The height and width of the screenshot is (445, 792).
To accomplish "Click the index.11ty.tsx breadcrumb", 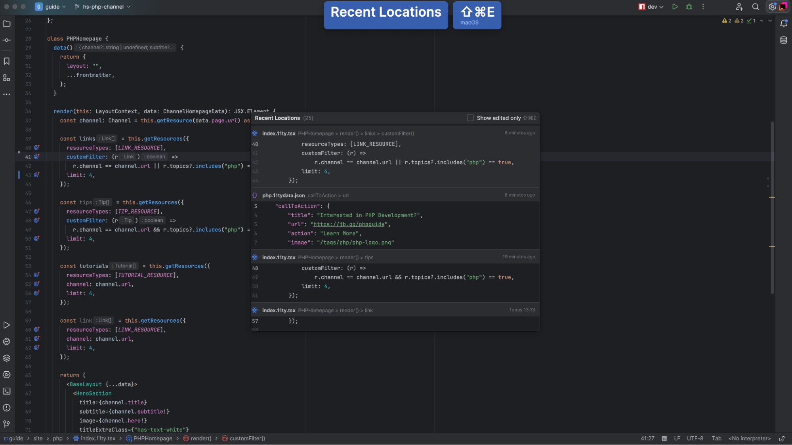I will [x=94, y=439].
